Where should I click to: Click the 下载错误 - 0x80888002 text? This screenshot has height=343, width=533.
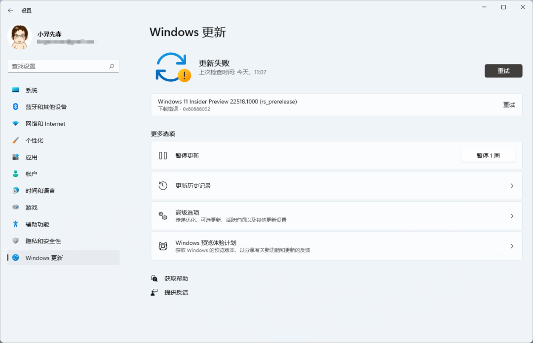tap(184, 109)
